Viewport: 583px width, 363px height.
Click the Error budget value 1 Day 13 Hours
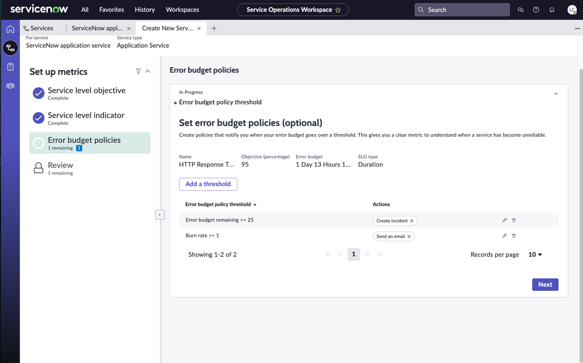click(323, 165)
